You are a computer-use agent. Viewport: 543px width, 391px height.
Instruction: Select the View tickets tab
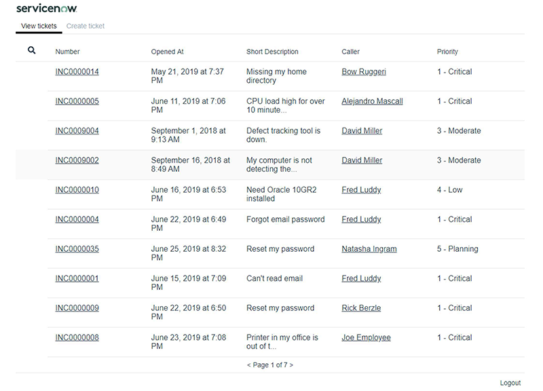tap(37, 26)
